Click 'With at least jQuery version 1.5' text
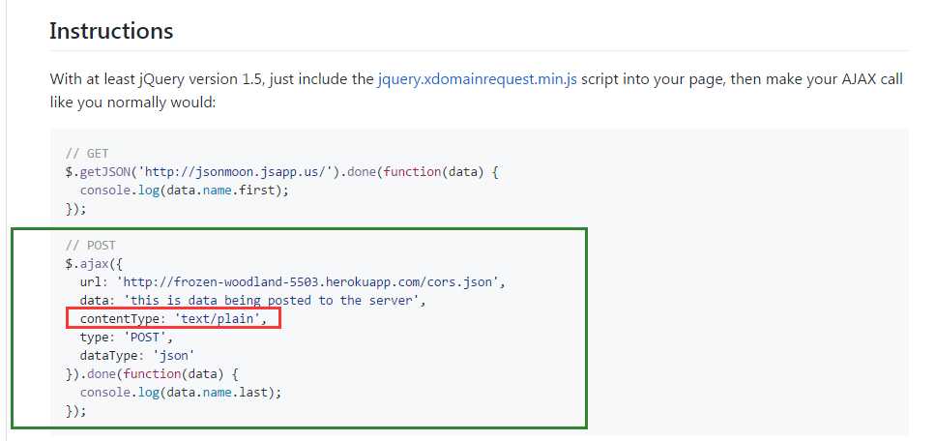Image resolution: width=935 pixels, height=441 pixels. pos(157,78)
